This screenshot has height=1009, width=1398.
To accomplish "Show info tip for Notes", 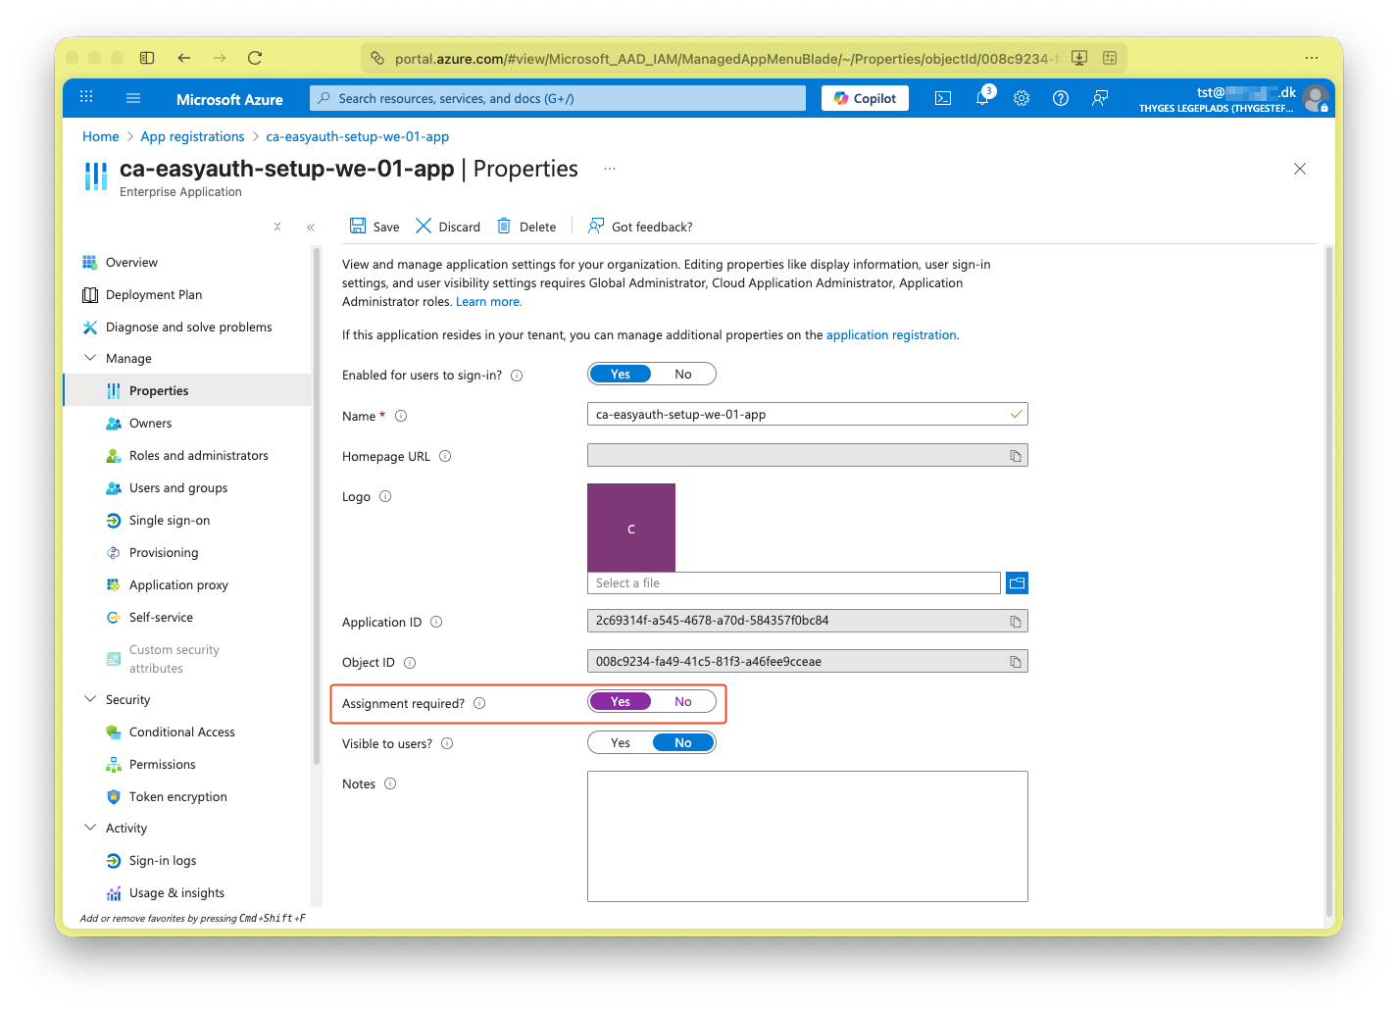I will (390, 783).
